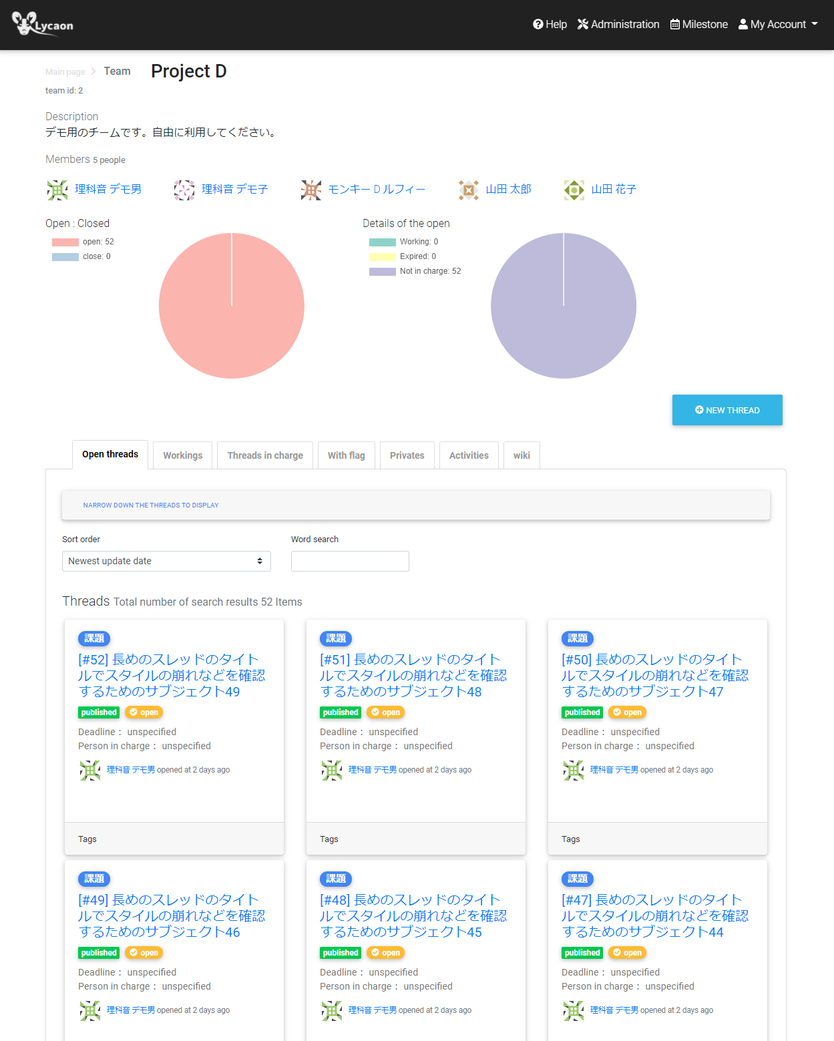The height and width of the screenshot is (1041, 834).
Task: Click author avatar on thread #51 card
Action: 332,771
